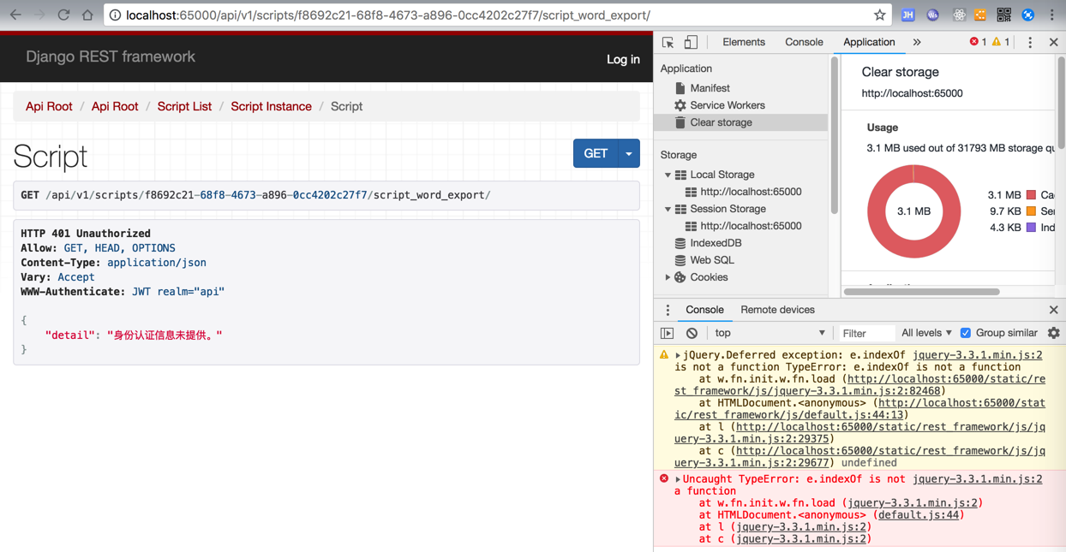1066x552 pixels.
Task: Select localhost:65000 under Session Storage
Action: pyautogui.click(x=751, y=226)
